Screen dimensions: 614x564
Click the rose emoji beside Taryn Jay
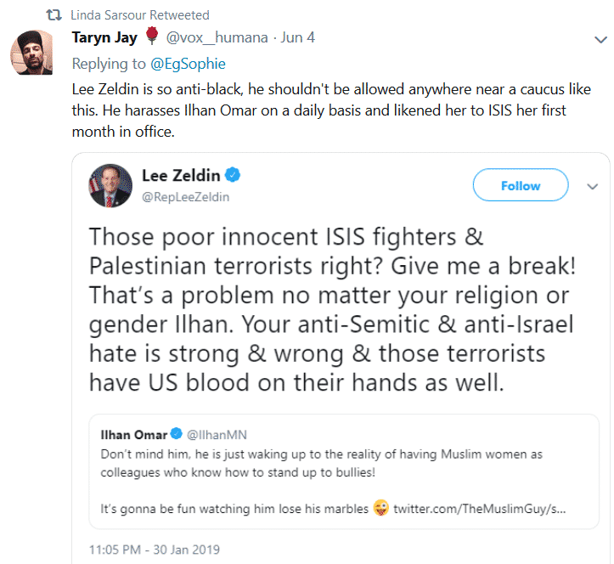click(x=152, y=37)
